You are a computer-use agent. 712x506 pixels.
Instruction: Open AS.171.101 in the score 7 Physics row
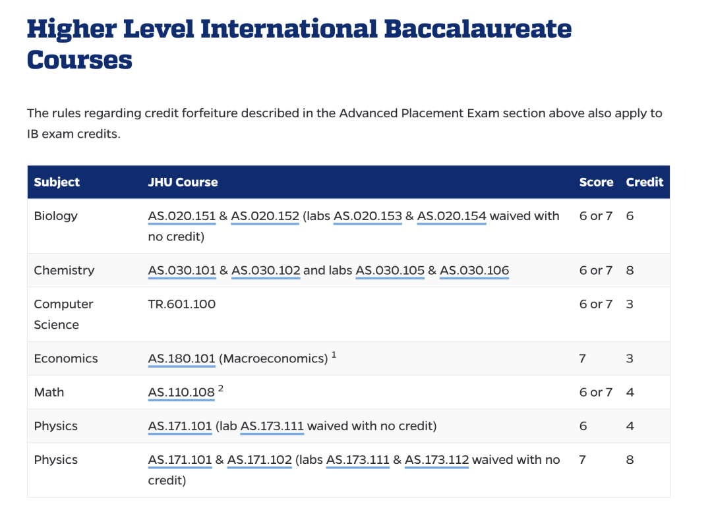(x=180, y=460)
